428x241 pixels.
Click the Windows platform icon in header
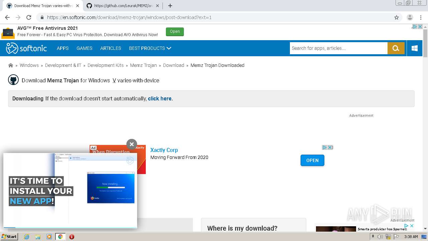415,48
